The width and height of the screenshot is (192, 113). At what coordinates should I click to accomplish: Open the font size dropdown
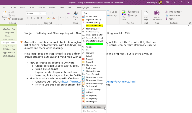point(45,13)
